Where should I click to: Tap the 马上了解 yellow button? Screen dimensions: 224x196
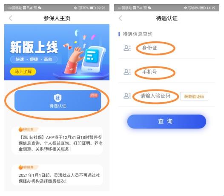[x=23, y=72]
